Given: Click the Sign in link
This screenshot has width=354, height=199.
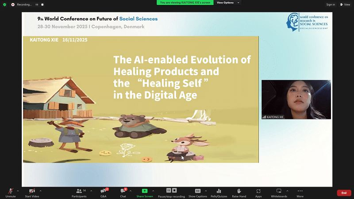Looking at the screenshot, I should (331, 4).
